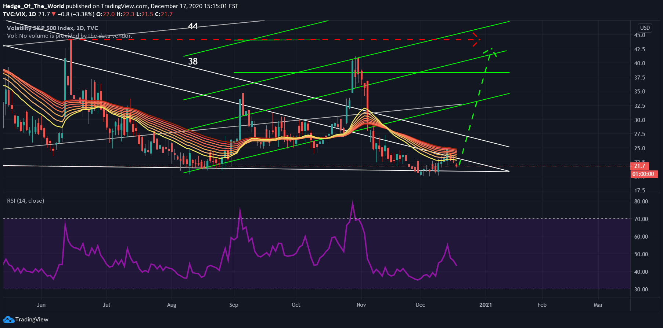
Task: Click the 35.0 price axis label
Action: click(x=639, y=92)
